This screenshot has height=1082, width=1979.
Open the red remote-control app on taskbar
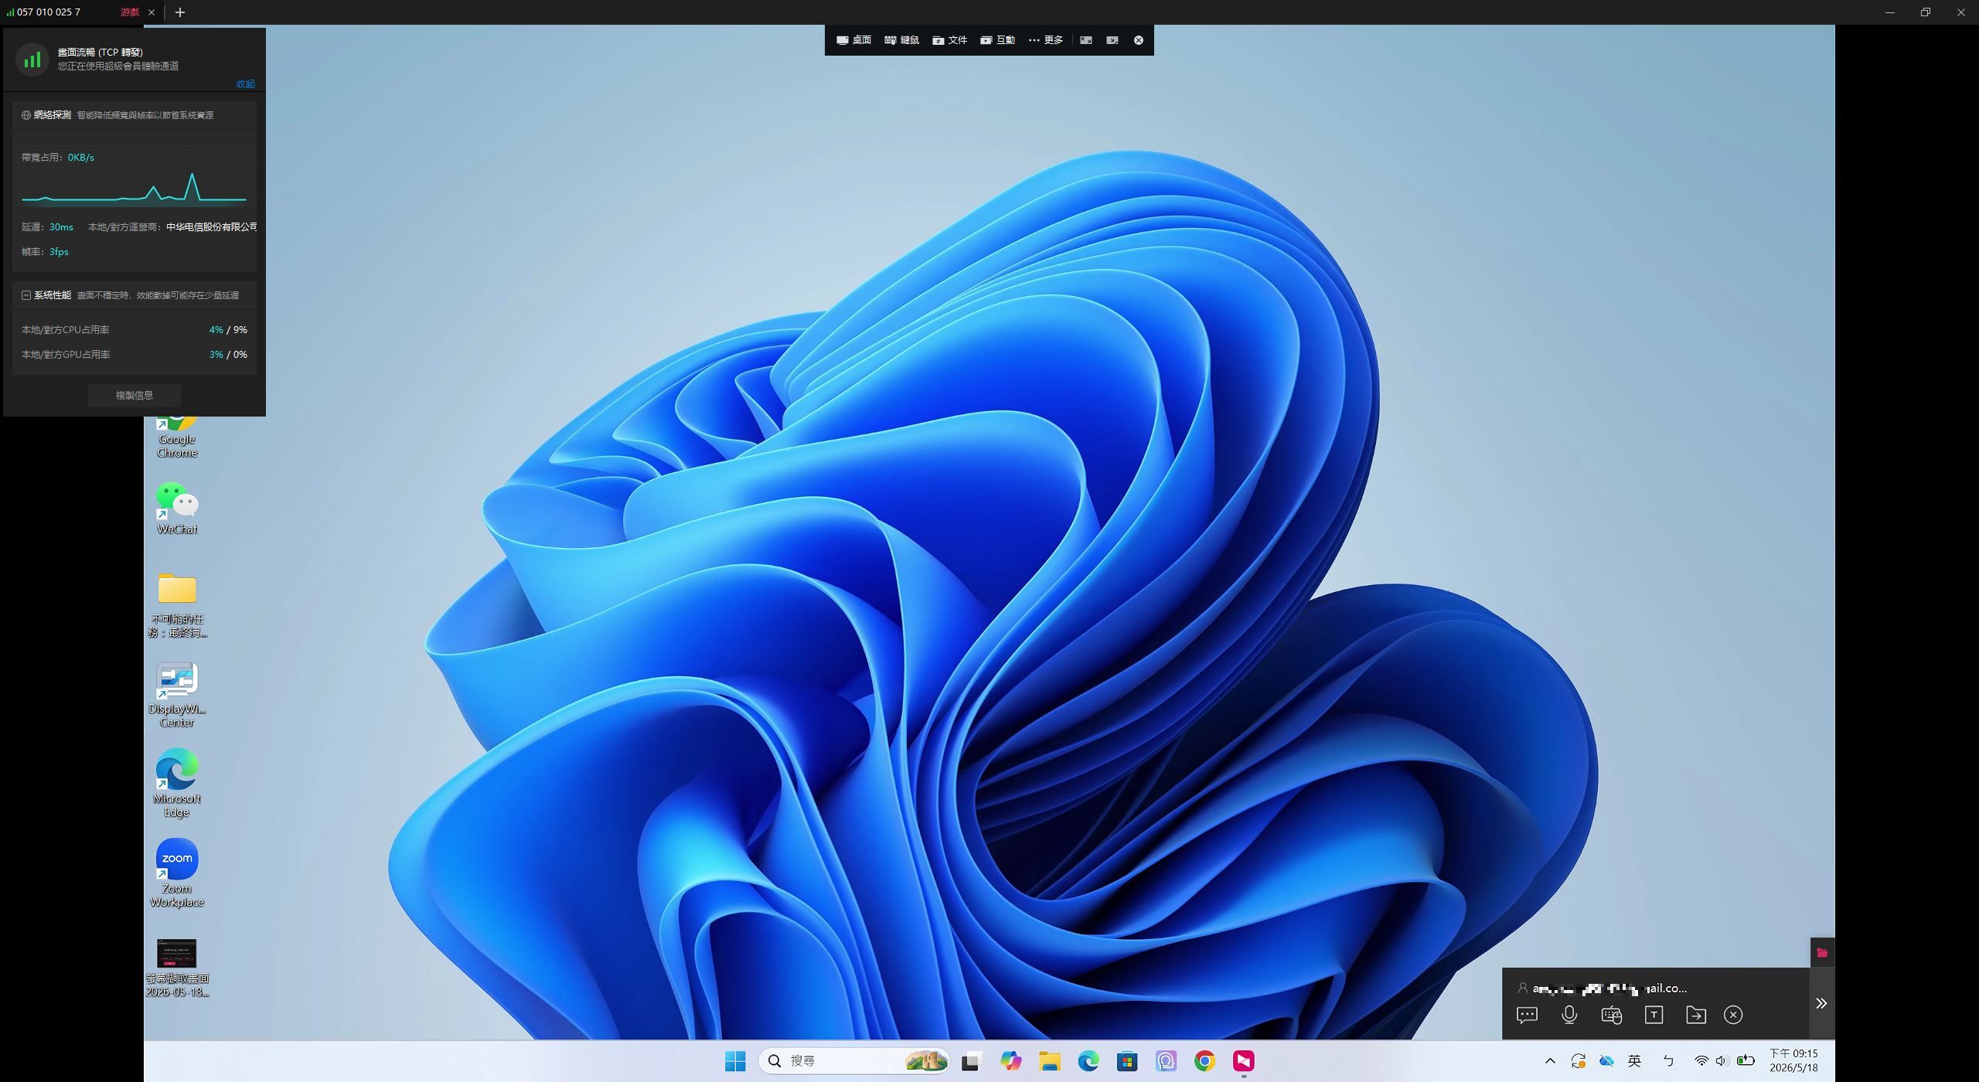(1244, 1061)
